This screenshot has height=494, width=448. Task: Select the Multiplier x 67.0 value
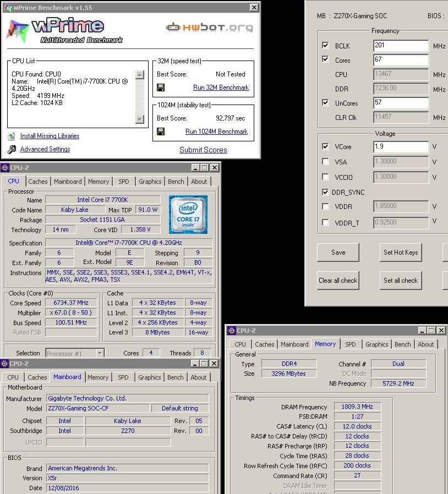pyautogui.click(x=71, y=312)
